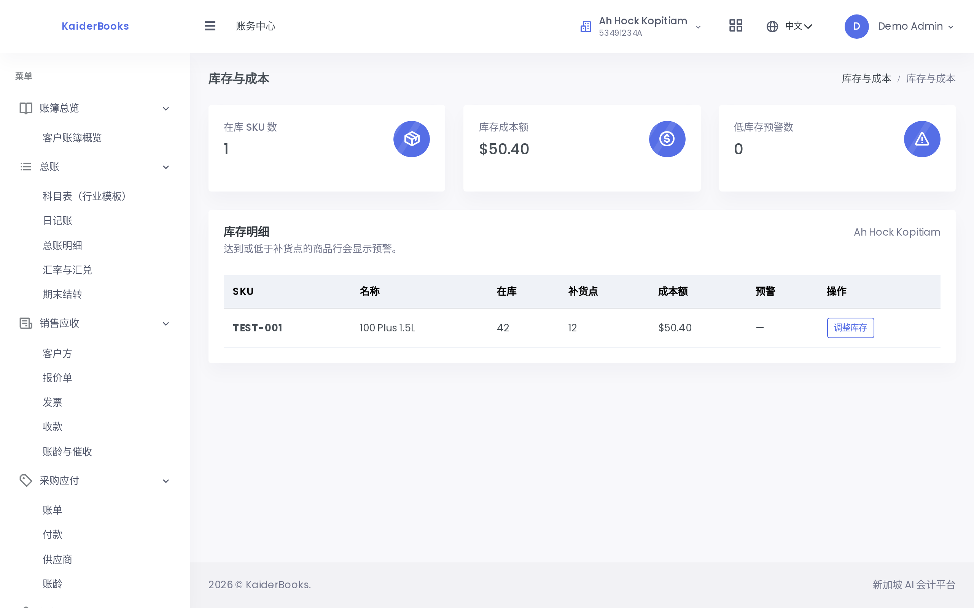Screen dimensions: 974x608
Task: Open 账单 menu item
Action: coord(53,510)
